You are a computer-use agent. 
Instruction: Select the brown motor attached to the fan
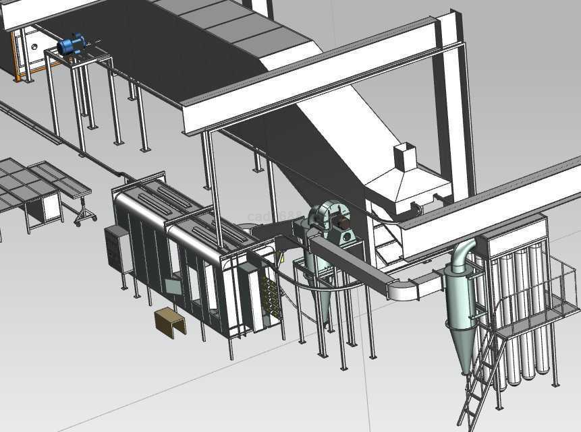pyautogui.click(x=344, y=224)
